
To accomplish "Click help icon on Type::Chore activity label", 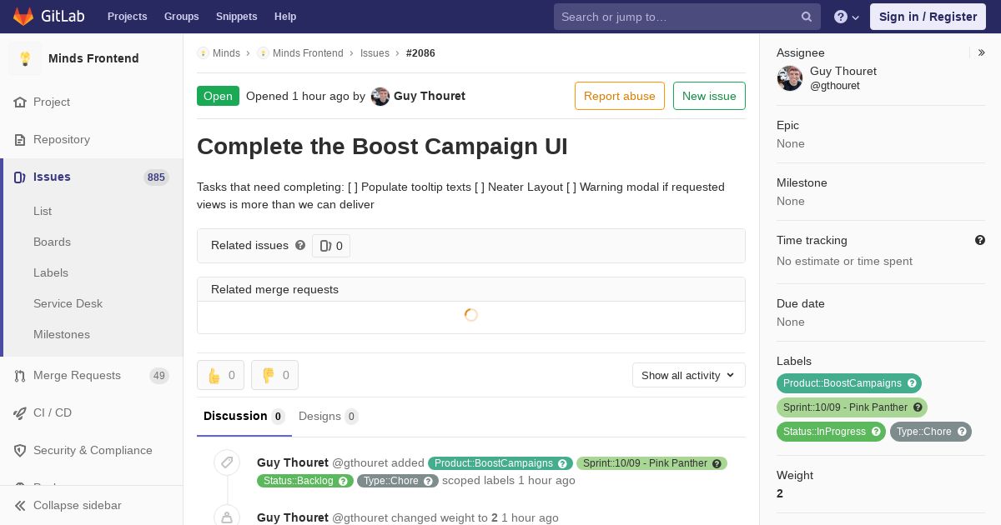I will [x=429, y=481].
